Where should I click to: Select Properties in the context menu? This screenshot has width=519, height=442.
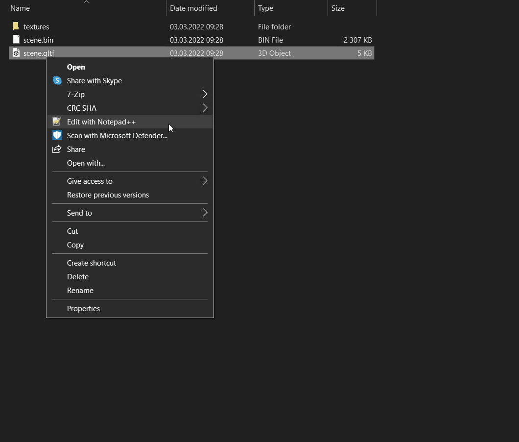83,309
